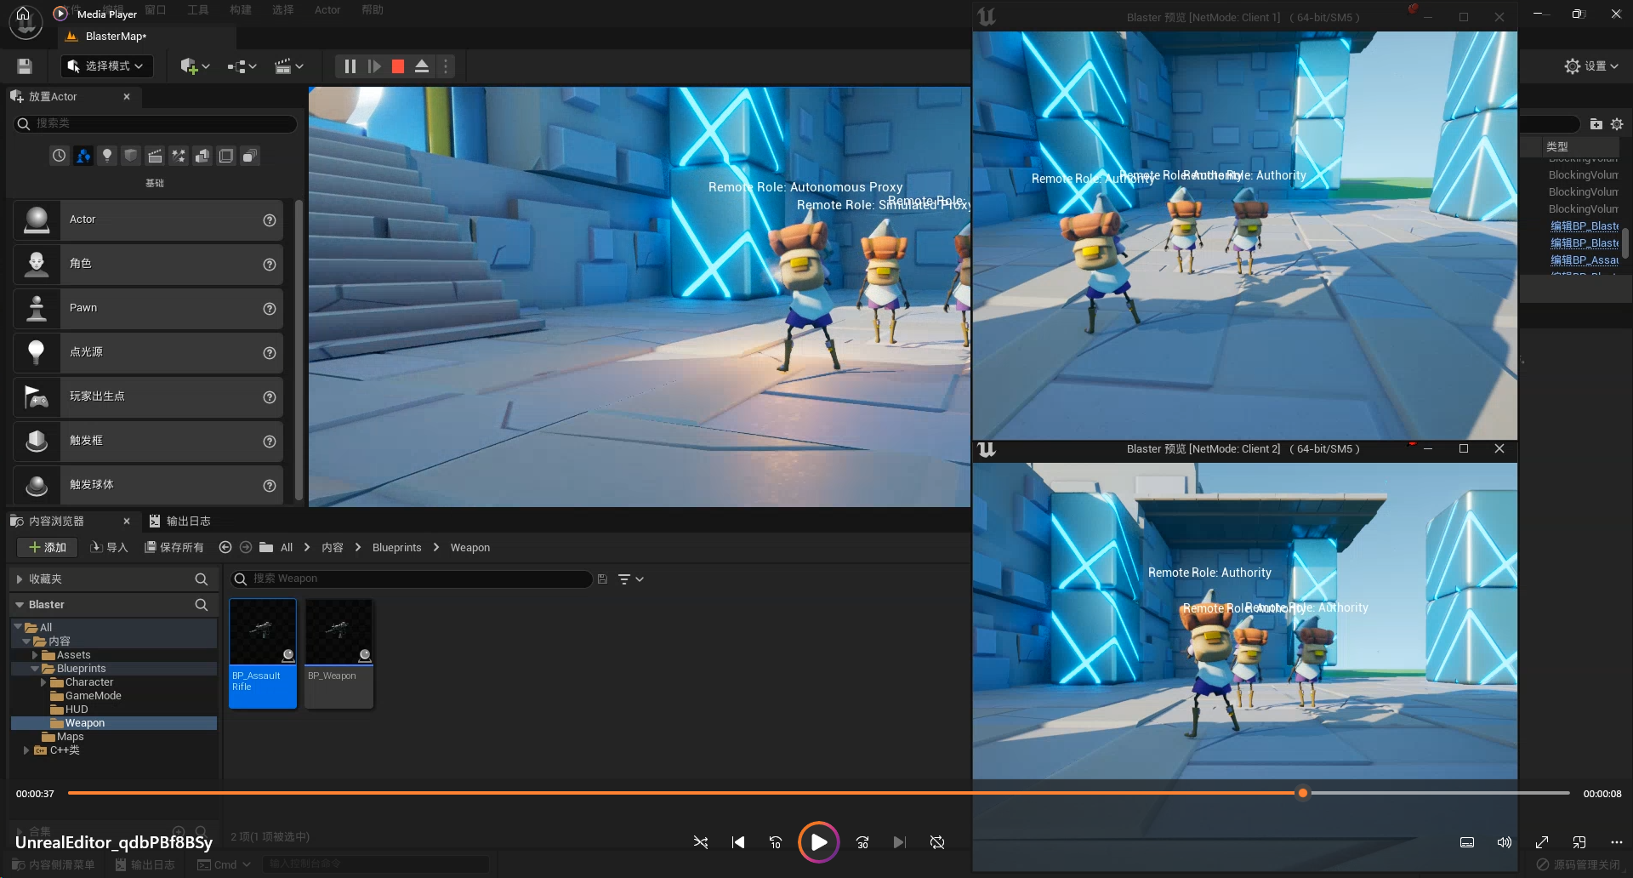Image resolution: width=1633 pixels, height=878 pixels.
Task: Skip back 10 seconds in video
Action: (x=776, y=842)
